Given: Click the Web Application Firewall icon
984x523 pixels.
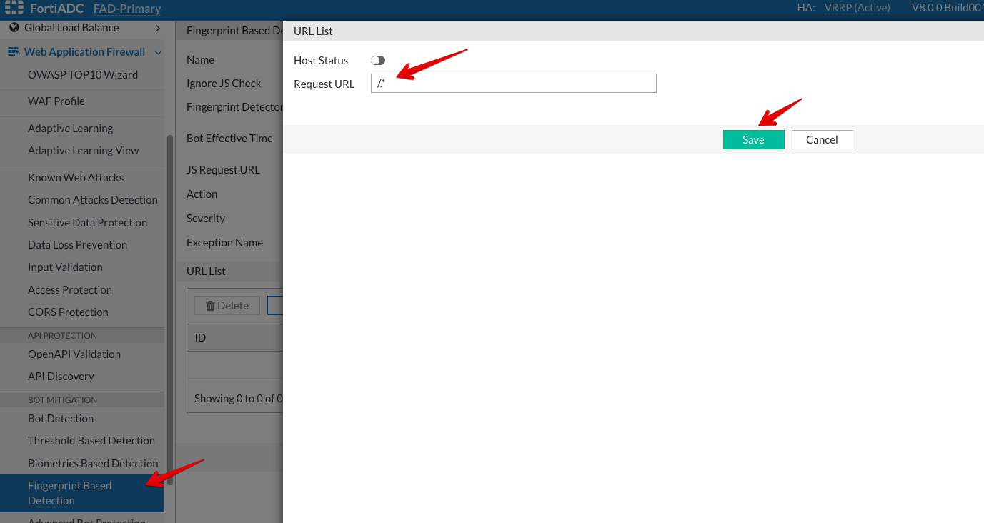Looking at the screenshot, I should pyautogui.click(x=13, y=52).
